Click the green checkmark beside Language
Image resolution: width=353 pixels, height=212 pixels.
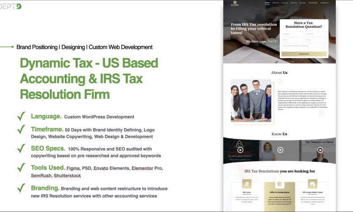pyautogui.click(x=21, y=116)
